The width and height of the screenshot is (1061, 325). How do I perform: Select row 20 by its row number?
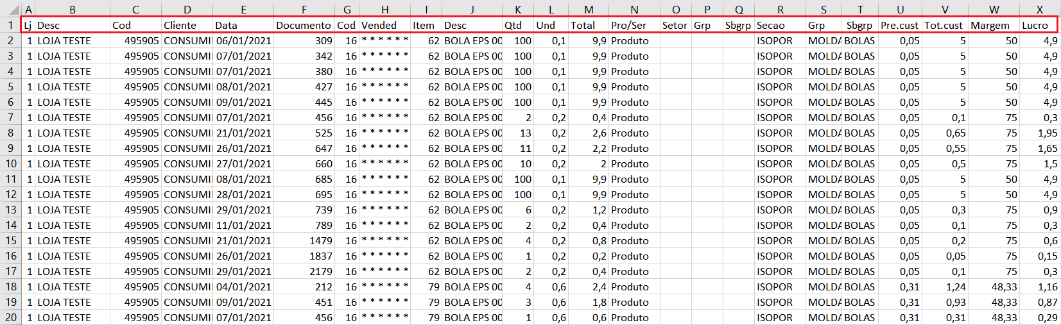coord(10,317)
